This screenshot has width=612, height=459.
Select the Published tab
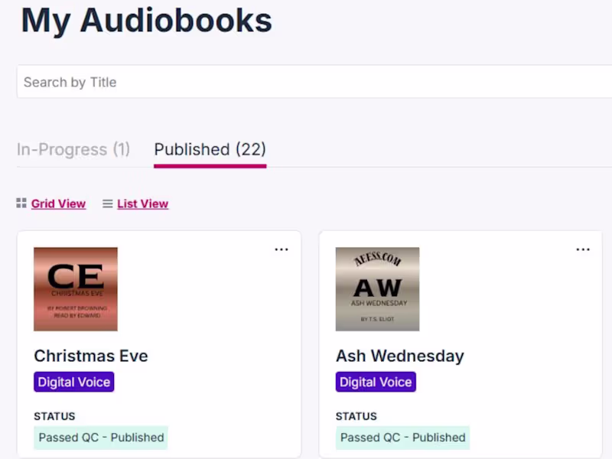pos(209,149)
